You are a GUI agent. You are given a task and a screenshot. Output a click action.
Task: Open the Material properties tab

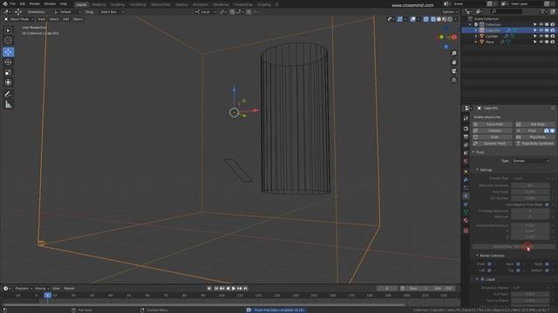(466, 220)
